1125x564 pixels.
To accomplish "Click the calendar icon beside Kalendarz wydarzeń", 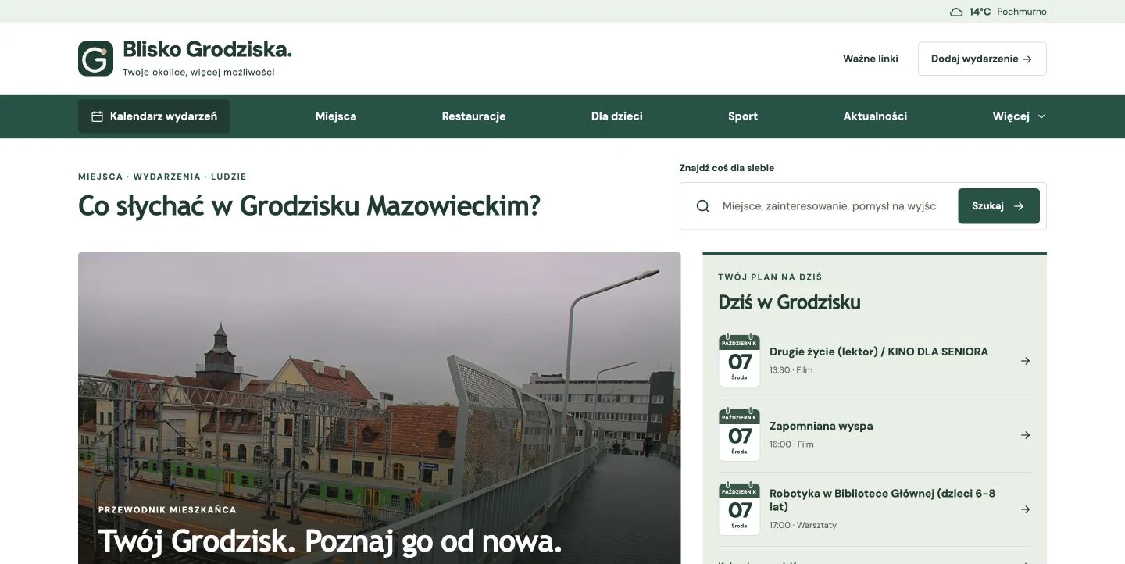I will tap(98, 116).
